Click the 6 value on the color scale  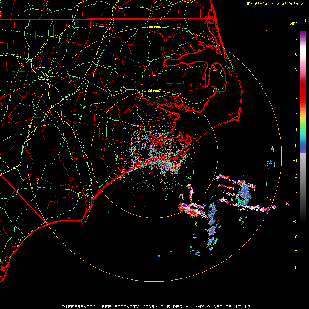coord(296,54)
